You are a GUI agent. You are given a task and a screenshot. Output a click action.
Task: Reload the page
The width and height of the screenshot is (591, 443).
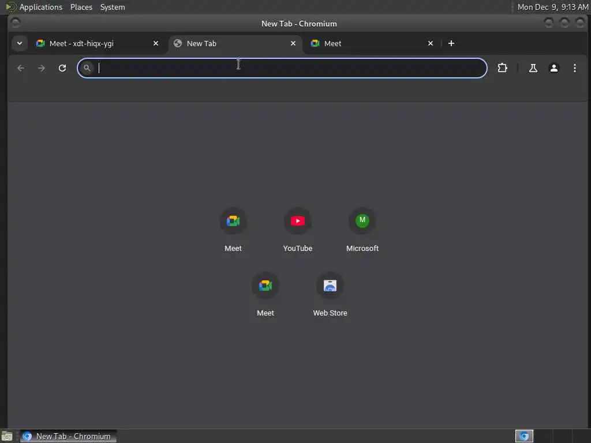pos(62,68)
